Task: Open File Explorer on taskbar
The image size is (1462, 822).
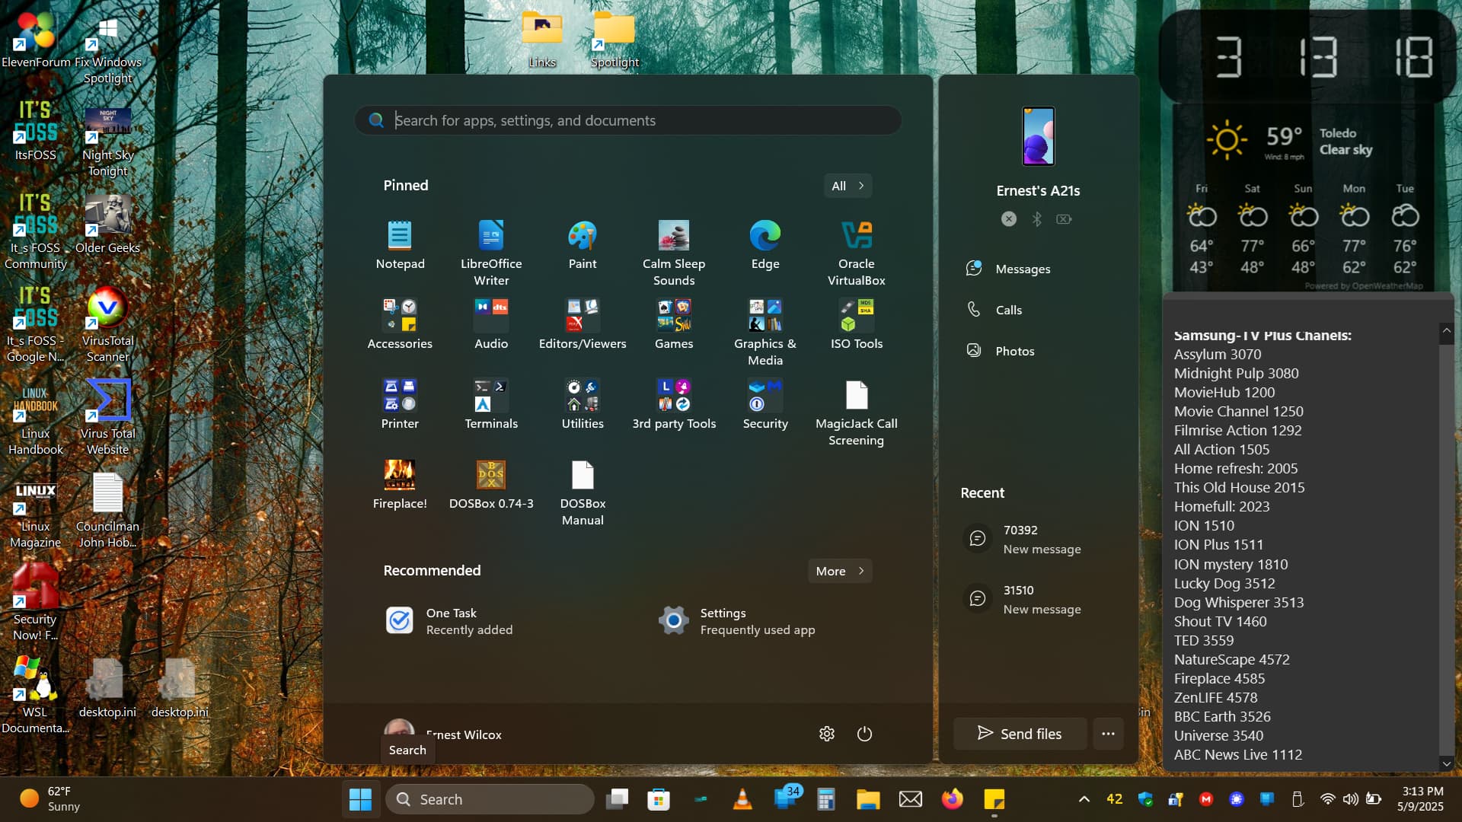Action: [x=868, y=799]
